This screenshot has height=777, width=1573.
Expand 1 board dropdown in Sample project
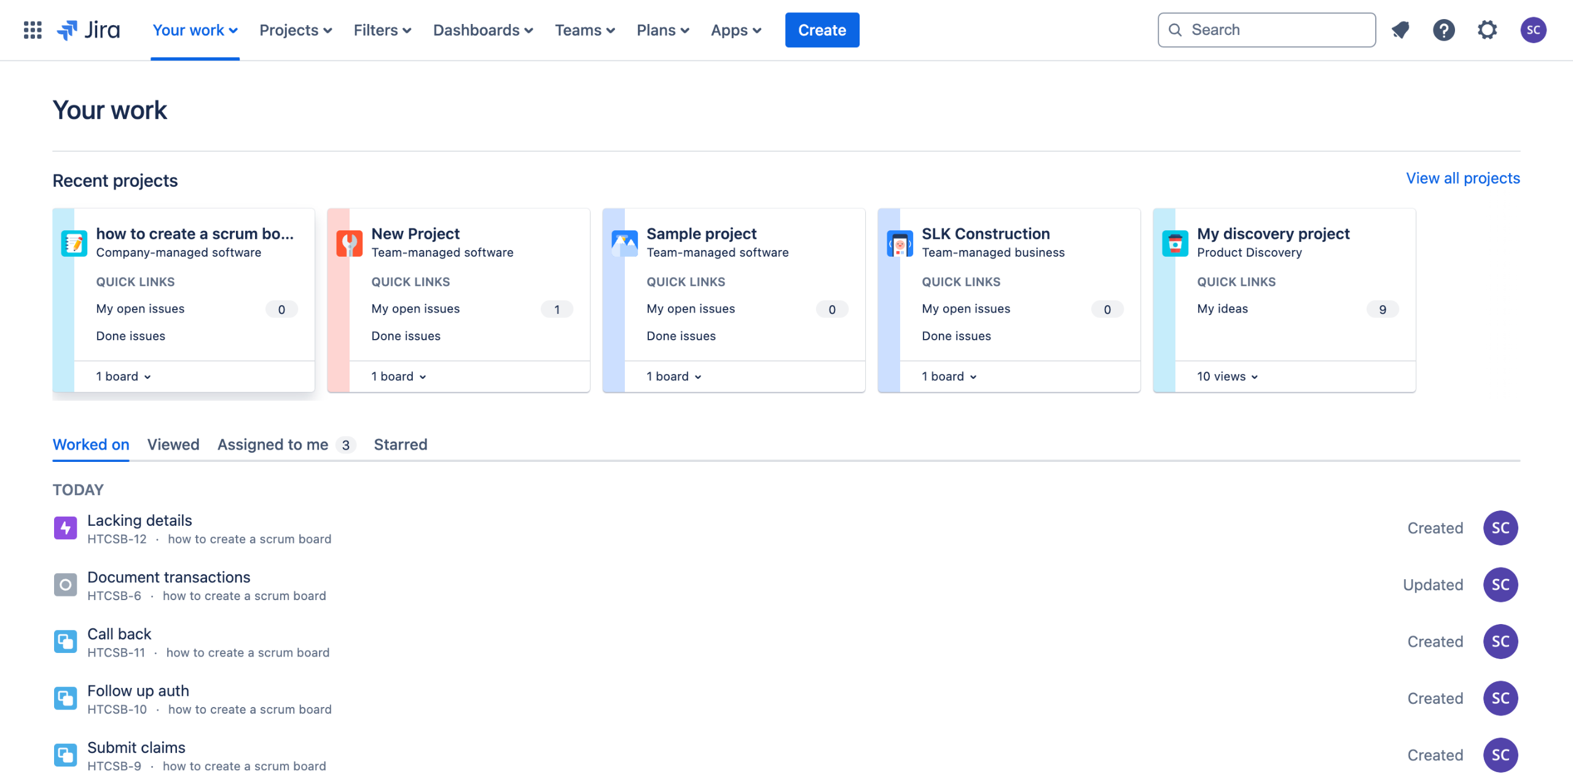point(673,376)
